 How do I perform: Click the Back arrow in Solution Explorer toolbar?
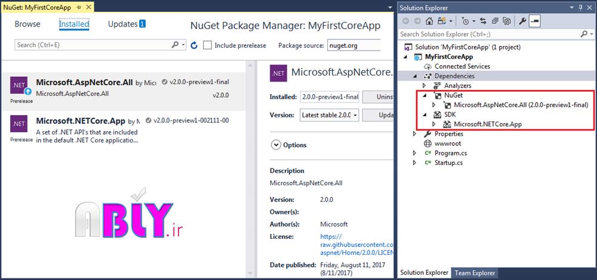(x=406, y=21)
